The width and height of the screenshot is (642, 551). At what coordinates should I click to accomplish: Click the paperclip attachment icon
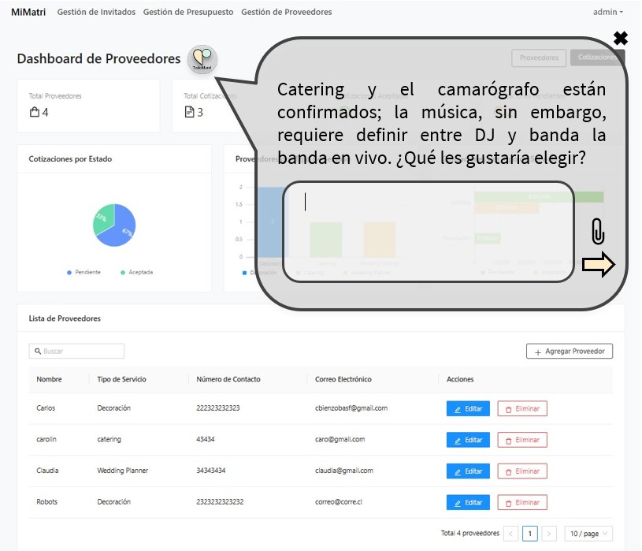click(x=598, y=232)
